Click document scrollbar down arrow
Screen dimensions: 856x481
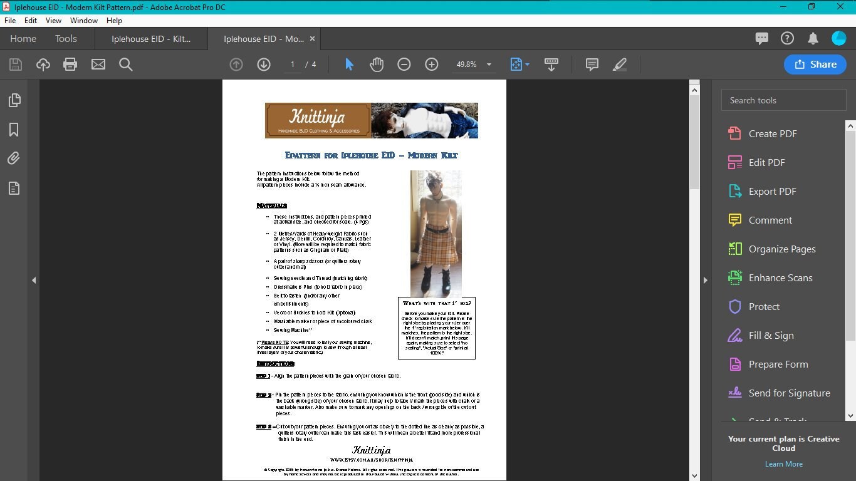pyautogui.click(x=694, y=475)
